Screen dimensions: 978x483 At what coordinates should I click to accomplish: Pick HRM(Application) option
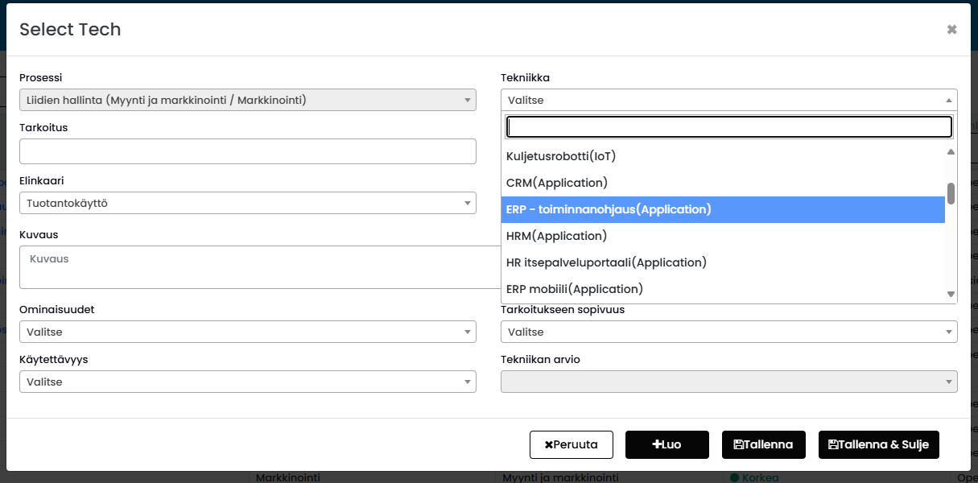556,236
